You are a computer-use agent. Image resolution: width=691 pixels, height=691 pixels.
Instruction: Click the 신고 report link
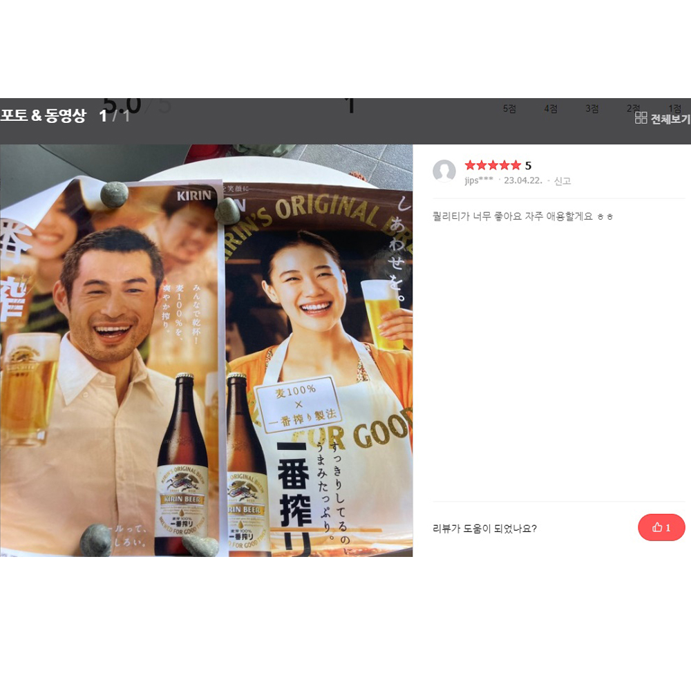point(562,180)
